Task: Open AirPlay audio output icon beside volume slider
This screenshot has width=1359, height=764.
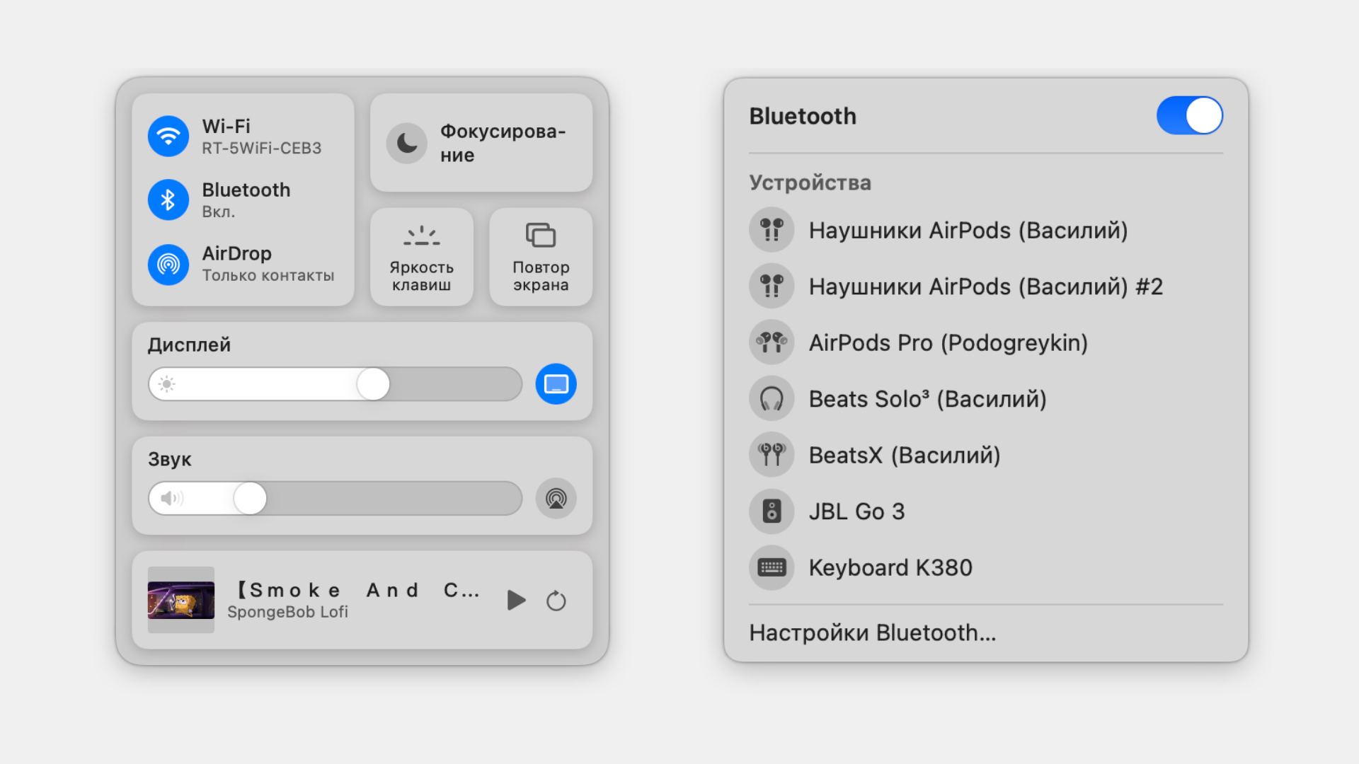Action: (x=556, y=499)
